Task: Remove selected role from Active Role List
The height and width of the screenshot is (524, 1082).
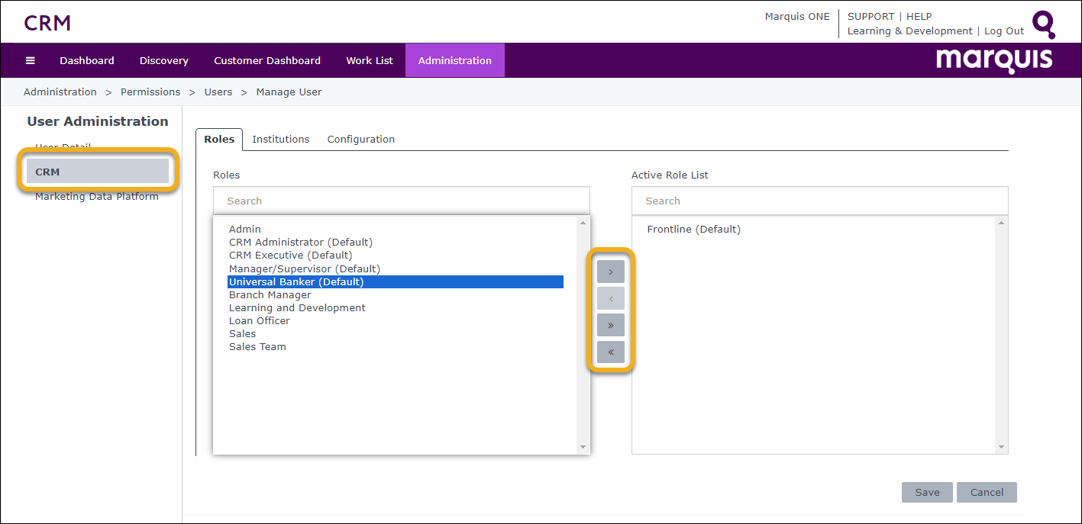Action: (611, 298)
